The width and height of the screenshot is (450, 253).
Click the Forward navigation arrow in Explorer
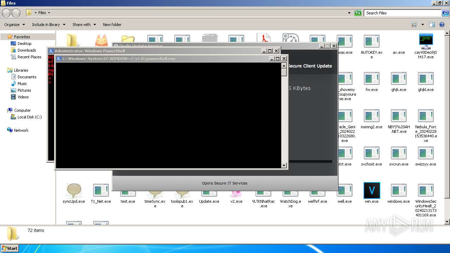16,13
